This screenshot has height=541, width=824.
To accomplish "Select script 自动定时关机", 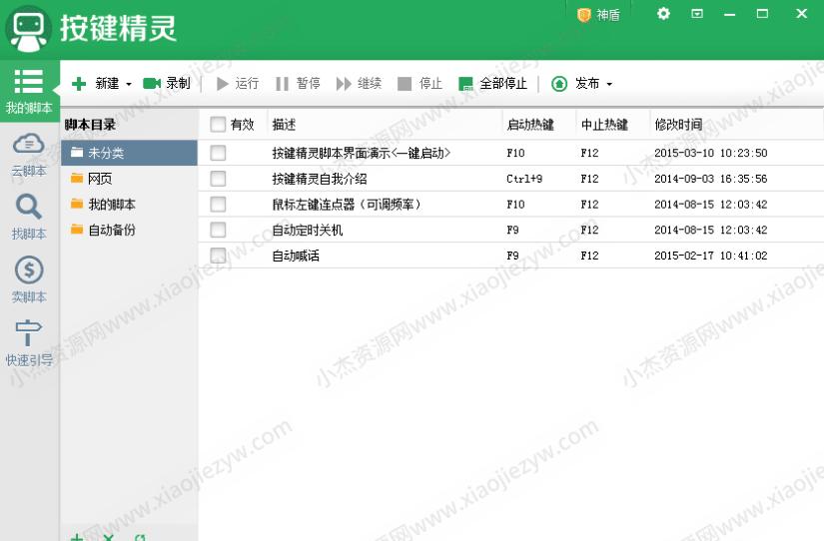I will tap(307, 230).
